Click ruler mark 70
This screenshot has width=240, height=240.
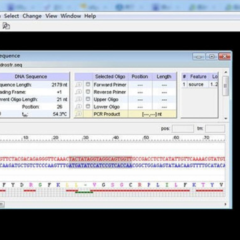tap(207, 138)
